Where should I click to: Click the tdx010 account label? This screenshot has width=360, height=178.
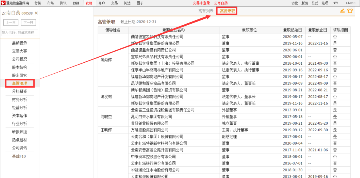351,3
